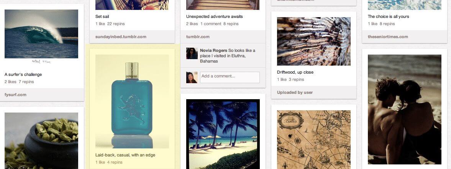Open the surfer's wave pin image
The image size is (451, 169).
click(x=41, y=34)
